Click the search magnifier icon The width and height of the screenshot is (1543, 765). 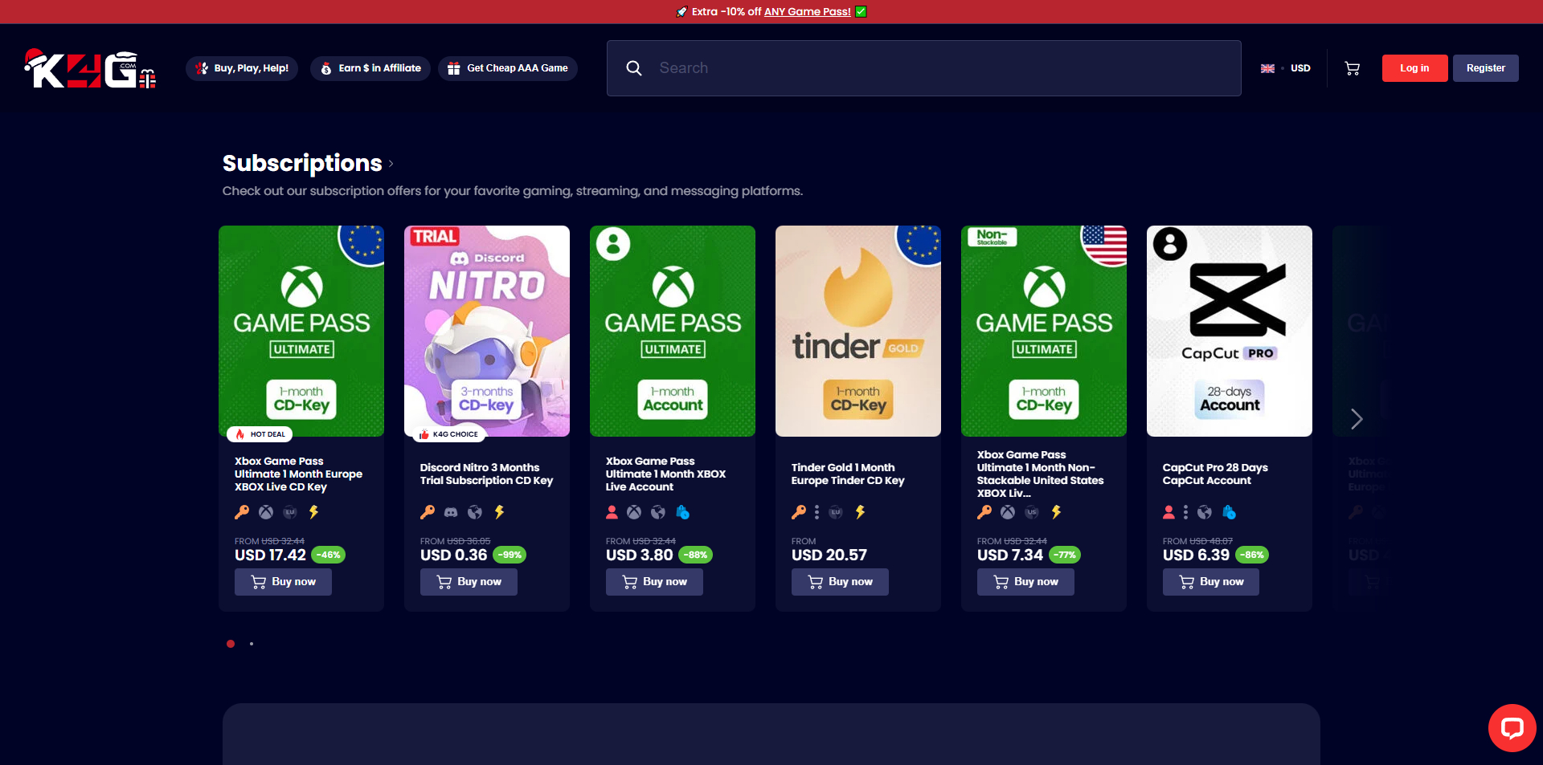point(634,68)
